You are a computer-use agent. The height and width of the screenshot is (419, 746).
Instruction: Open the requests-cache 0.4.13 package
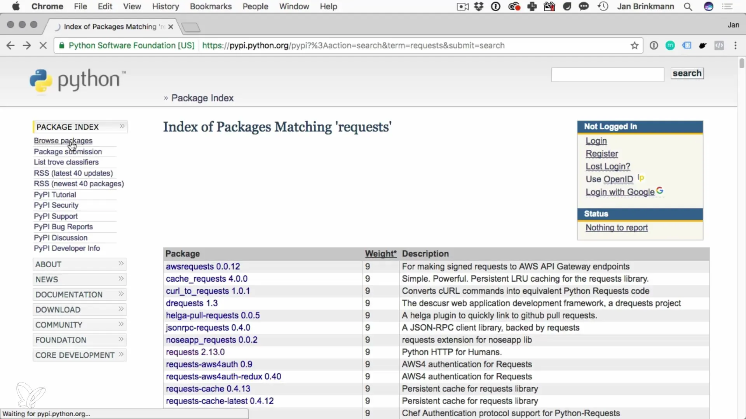208,389
